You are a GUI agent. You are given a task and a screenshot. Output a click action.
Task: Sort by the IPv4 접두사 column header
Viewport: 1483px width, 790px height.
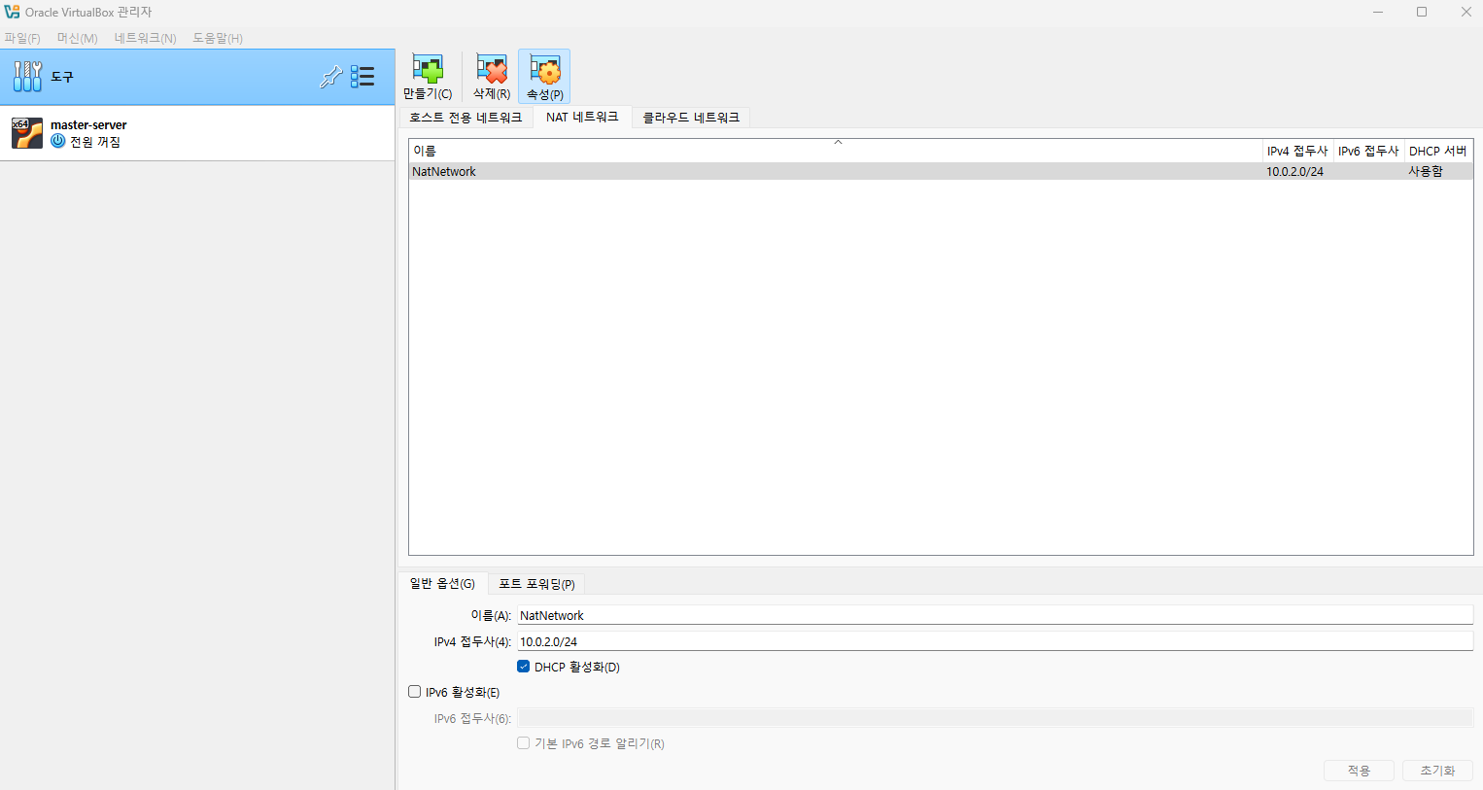point(1297,151)
